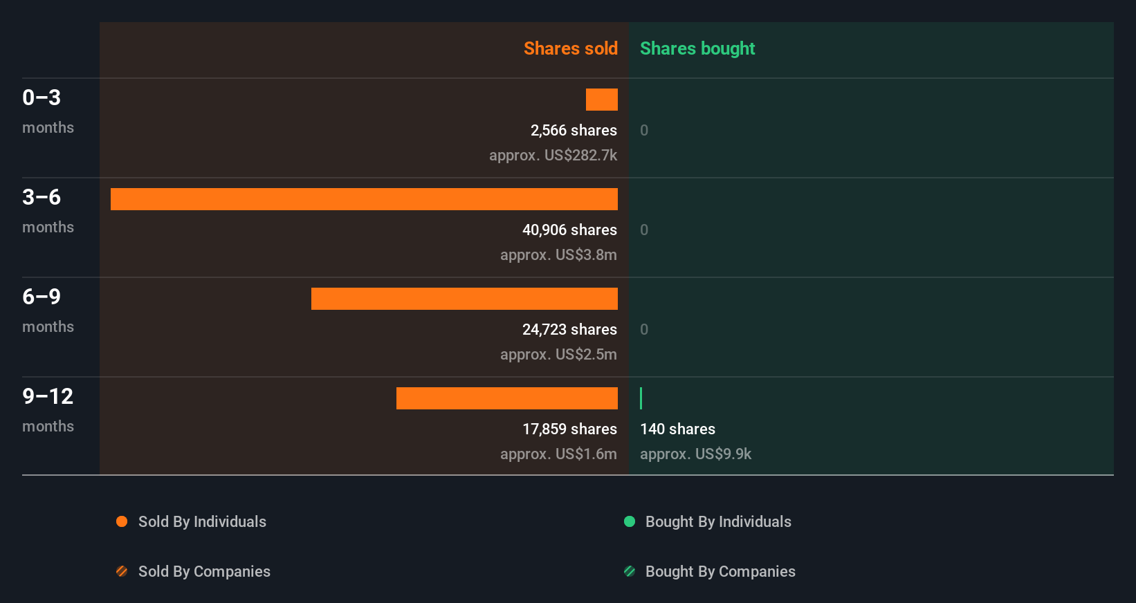The height and width of the screenshot is (603, 1136).
Task: Click the Shares sold column header
Action: click(571, 48)
